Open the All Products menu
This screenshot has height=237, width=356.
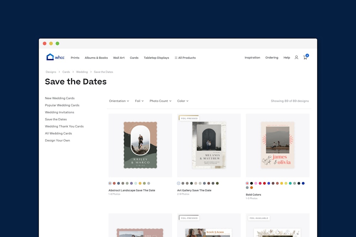pyautogui.click(x=185, y=58)
